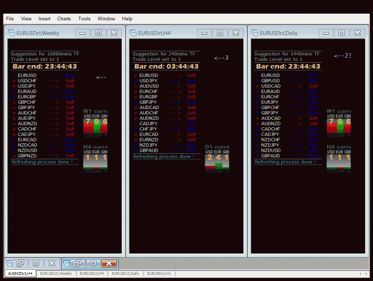Screen dimensions: 373x281
Task: Switch to EURUSDct,H4 bottom tab
Action: pos(91,274)
